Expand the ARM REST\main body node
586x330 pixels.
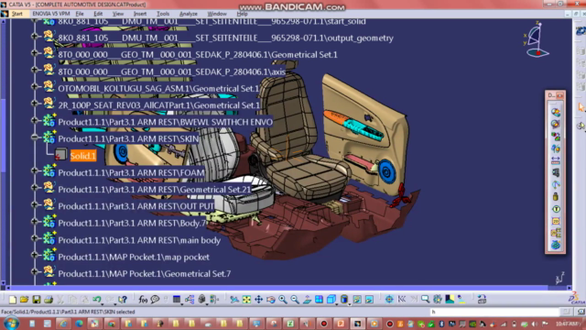(35, 238)
